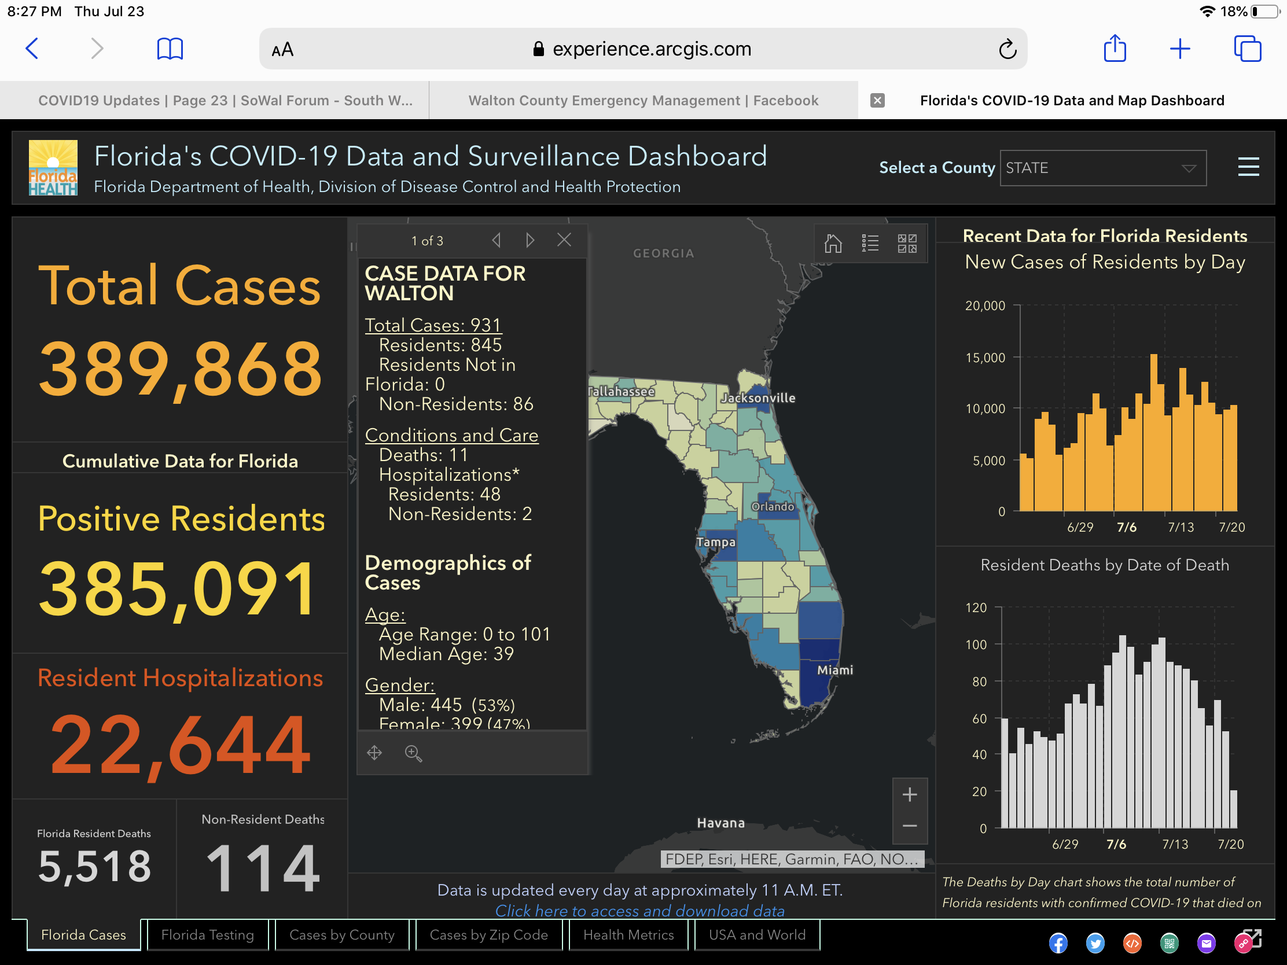Open the map legend list icon

(870, 242)
